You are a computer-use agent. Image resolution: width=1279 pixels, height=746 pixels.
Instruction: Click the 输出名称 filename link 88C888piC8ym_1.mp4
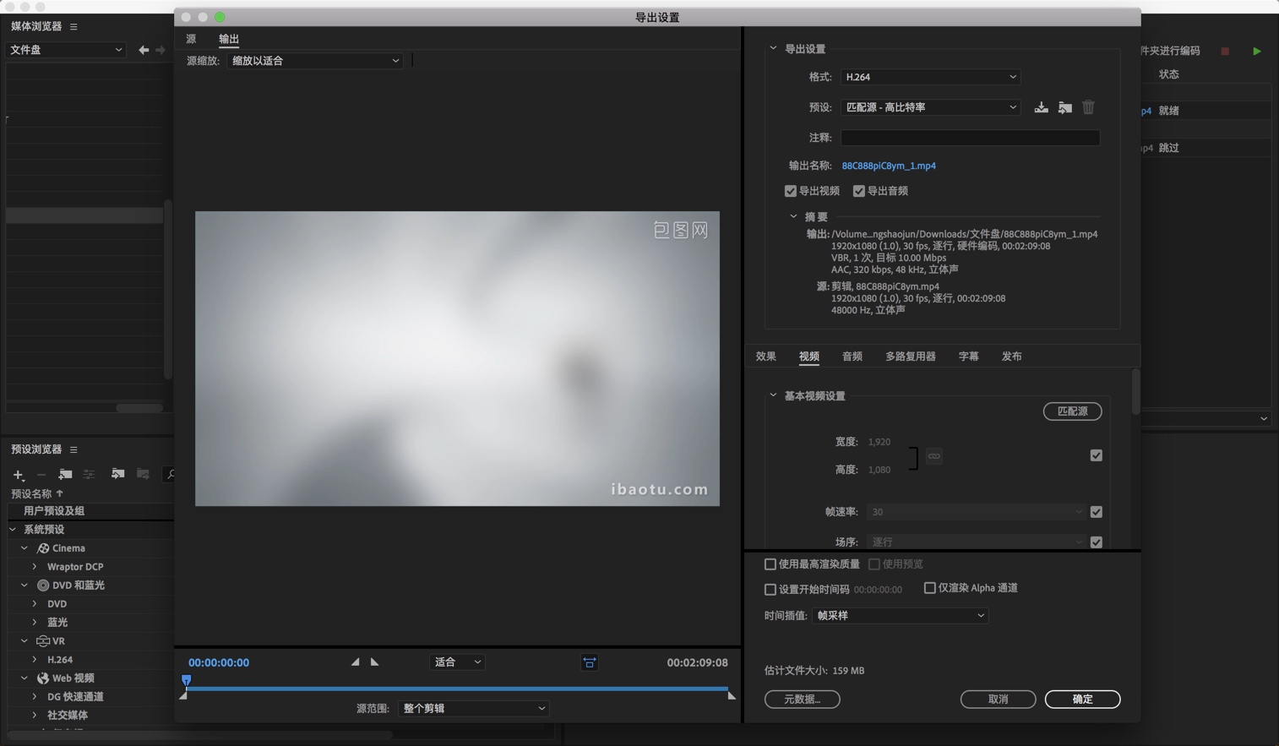(888, 166)
